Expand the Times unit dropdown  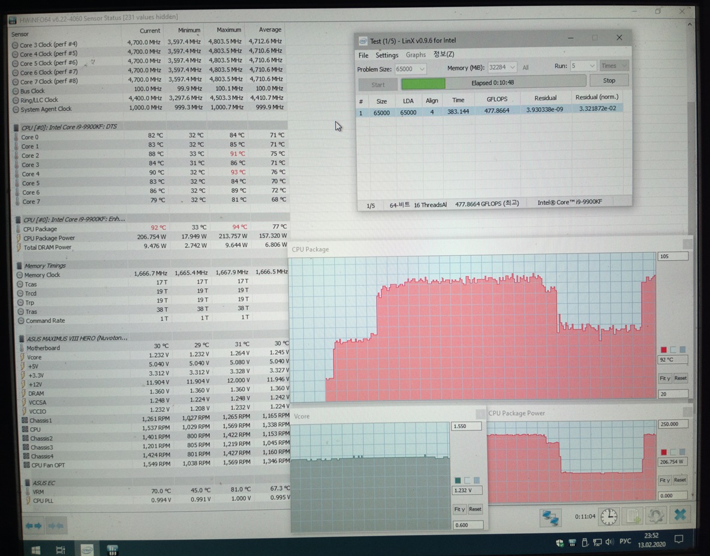click(615, 65)
